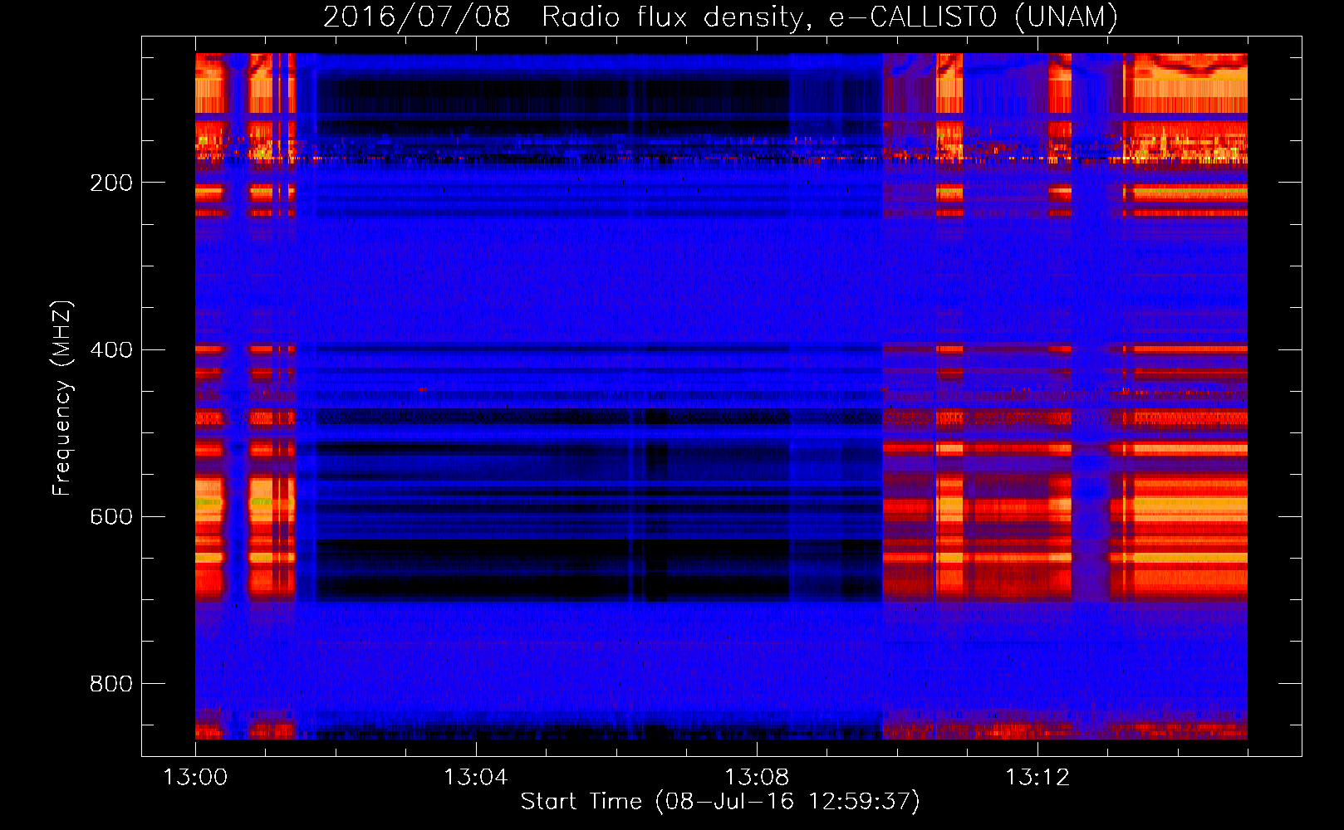The image size is (1344, 830).
Task: Click the 400 frequency tick label
Action: 111,349
